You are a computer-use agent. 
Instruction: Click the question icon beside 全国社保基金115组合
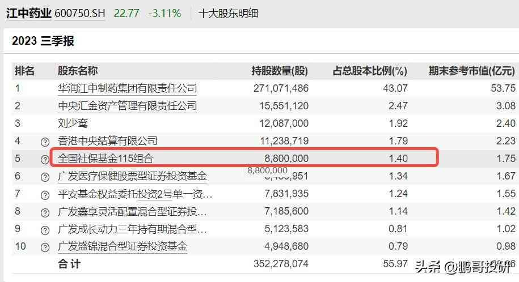[45, 159]
